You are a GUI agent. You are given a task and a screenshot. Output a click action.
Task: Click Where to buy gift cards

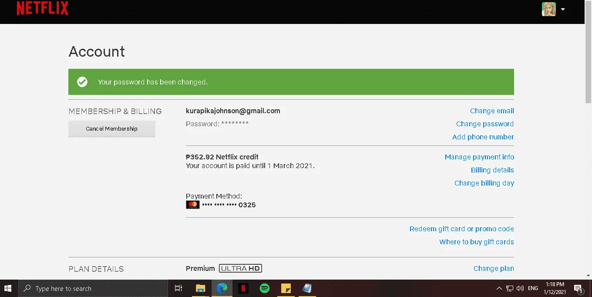click(x=477, y=242)
